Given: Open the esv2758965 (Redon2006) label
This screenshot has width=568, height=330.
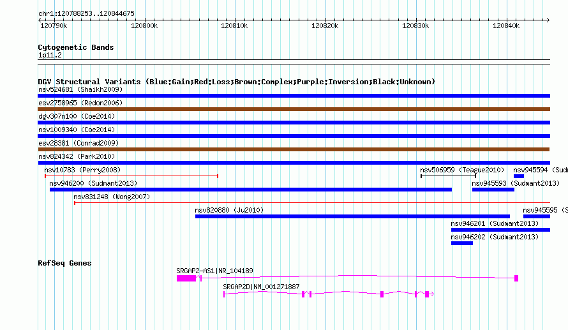Looking at the screenshot, I should (x=80, y=103).
